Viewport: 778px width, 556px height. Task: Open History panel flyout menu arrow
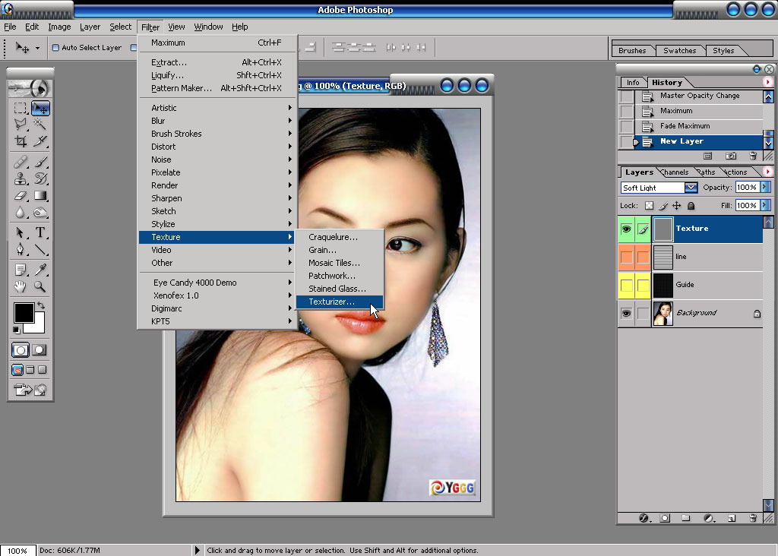pos(768,82)
